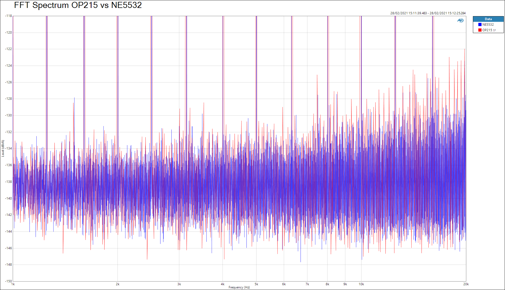Image resolution: width=505 pixels, height=290 pixels.
Task: Click the -150 label on the level axis
Action: pyautogui.click(x=8, y=281)
